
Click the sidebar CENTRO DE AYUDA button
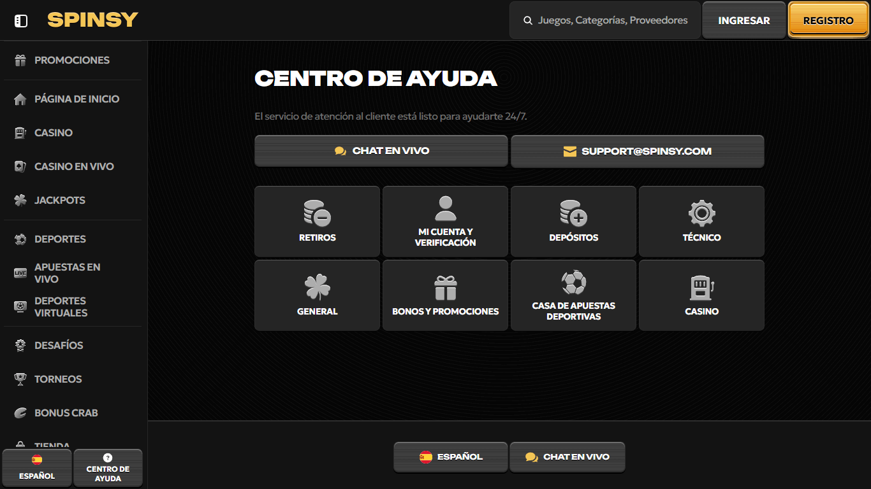108,468
